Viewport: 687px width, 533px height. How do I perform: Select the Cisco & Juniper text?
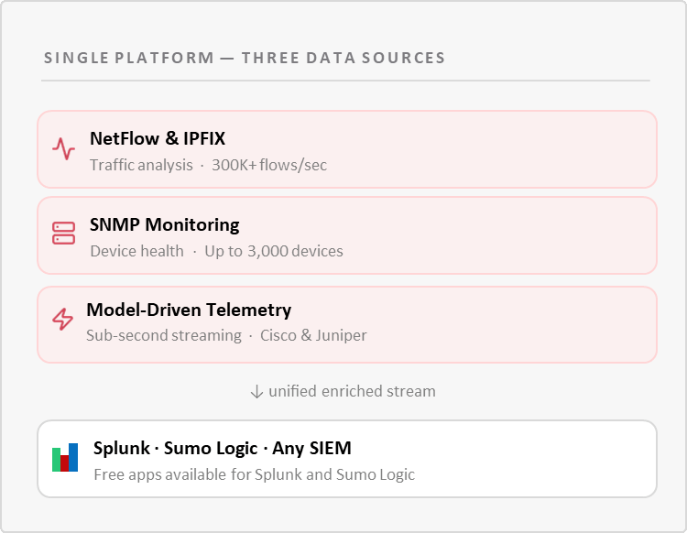point(313,335)
